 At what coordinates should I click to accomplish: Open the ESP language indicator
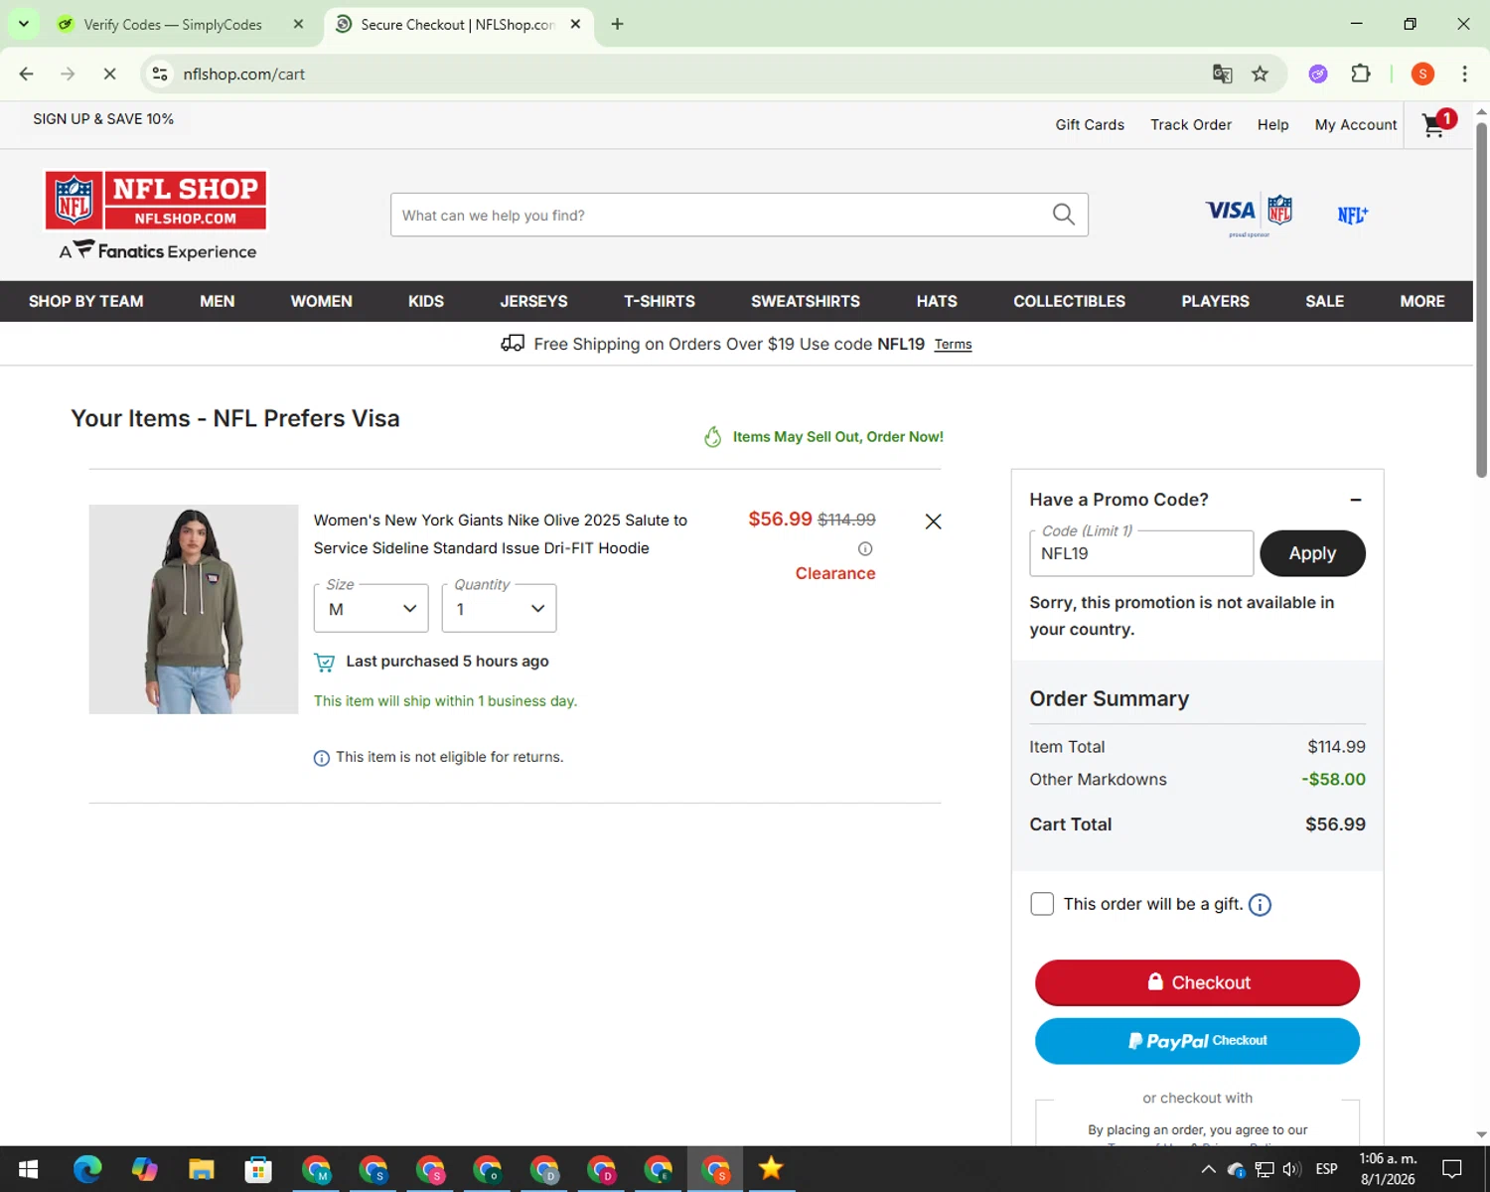[1326, 1169]
